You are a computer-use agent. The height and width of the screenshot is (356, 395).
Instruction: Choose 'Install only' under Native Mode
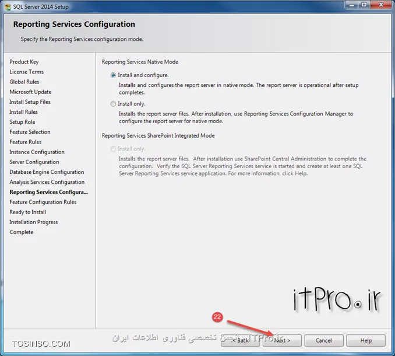coord(113,104)
